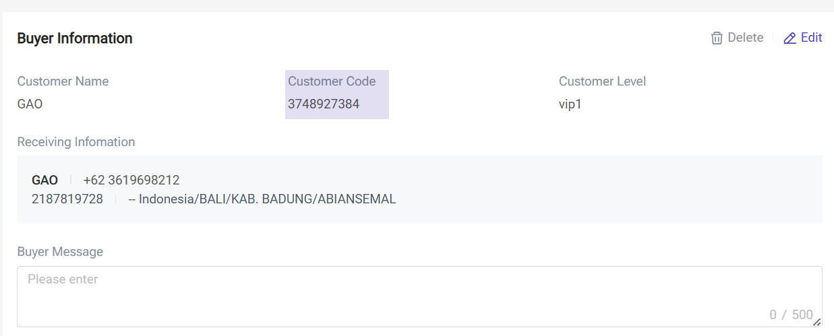Click the Delete text label

[x=746, y=38]
